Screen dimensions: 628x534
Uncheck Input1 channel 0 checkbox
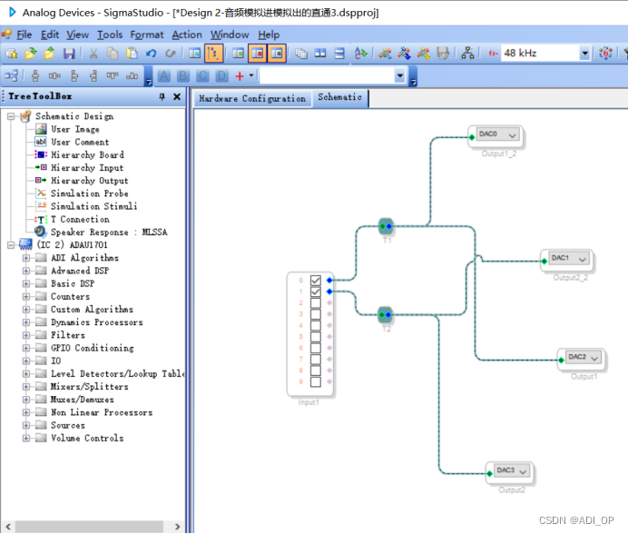click(x=316, y=281)
